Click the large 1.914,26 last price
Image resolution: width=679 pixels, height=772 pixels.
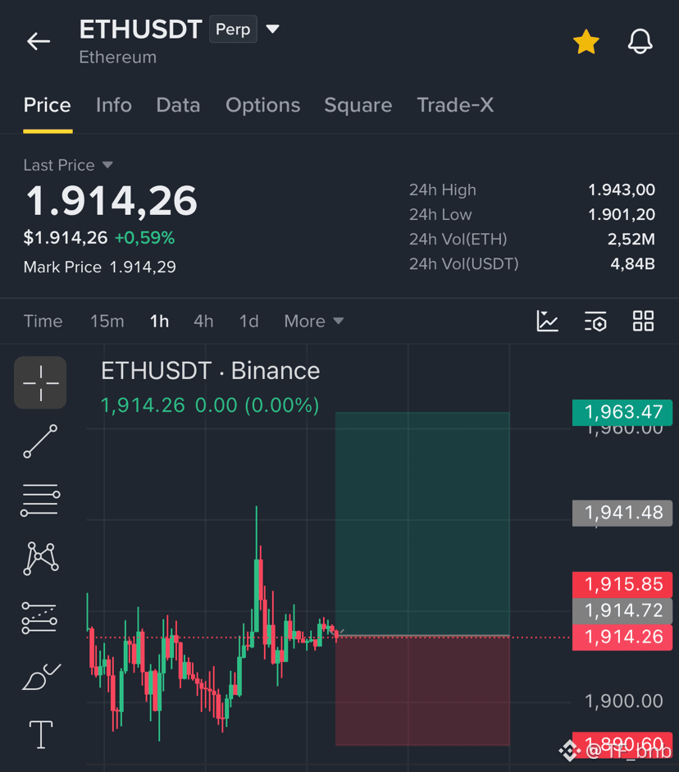pos(112,201)
